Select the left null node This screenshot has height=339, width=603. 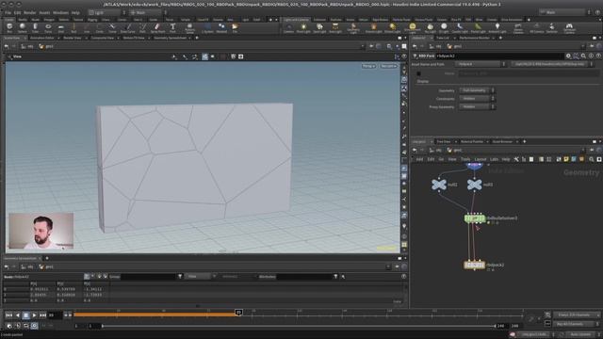click(x=439, y=185)
